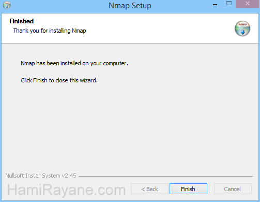
Task: Click 'Thank you for installing Nmap' text
Action: pyautogui.click(x=50, y=31)
